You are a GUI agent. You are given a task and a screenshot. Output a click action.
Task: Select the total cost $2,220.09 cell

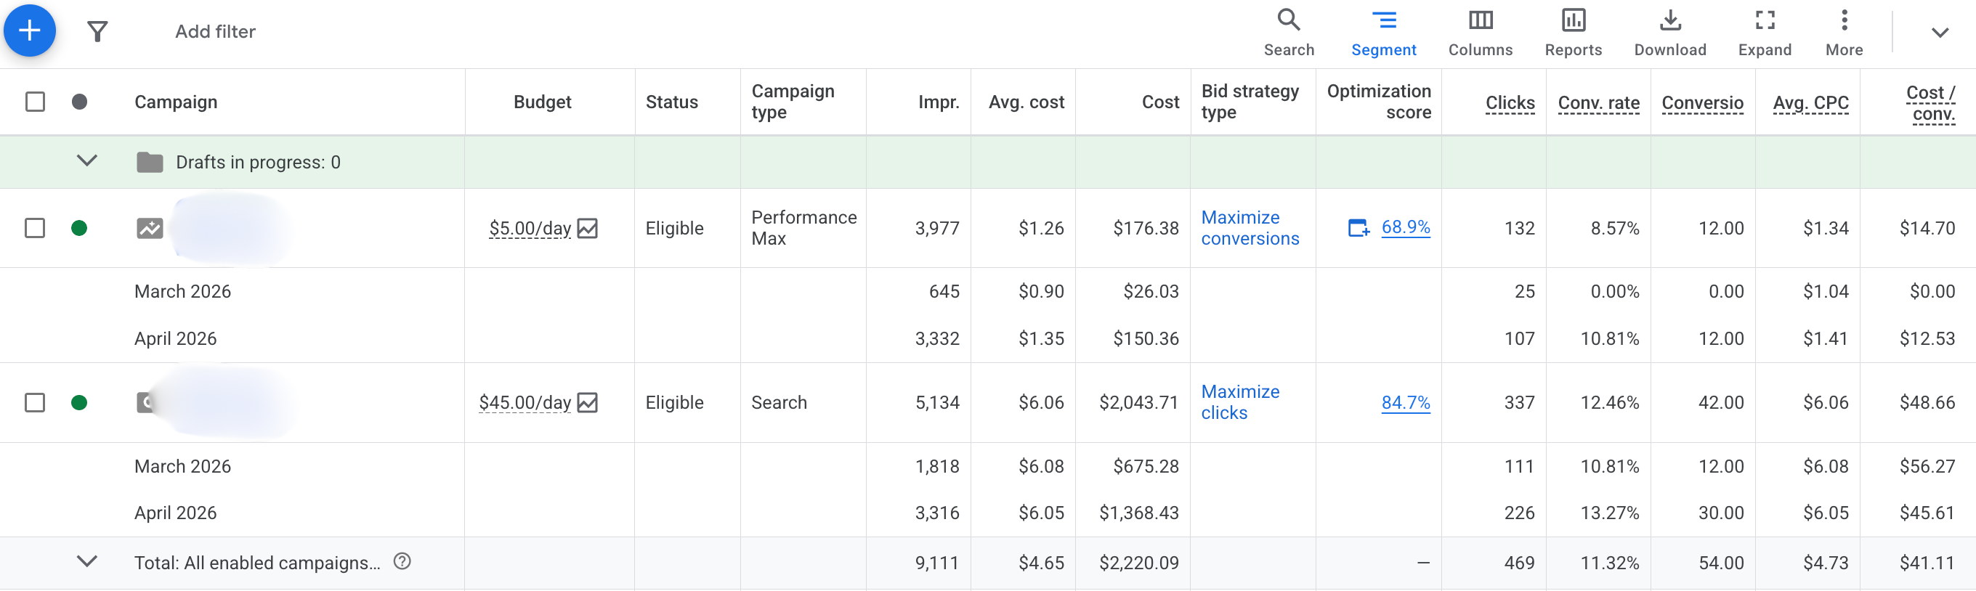[1138, 563]
